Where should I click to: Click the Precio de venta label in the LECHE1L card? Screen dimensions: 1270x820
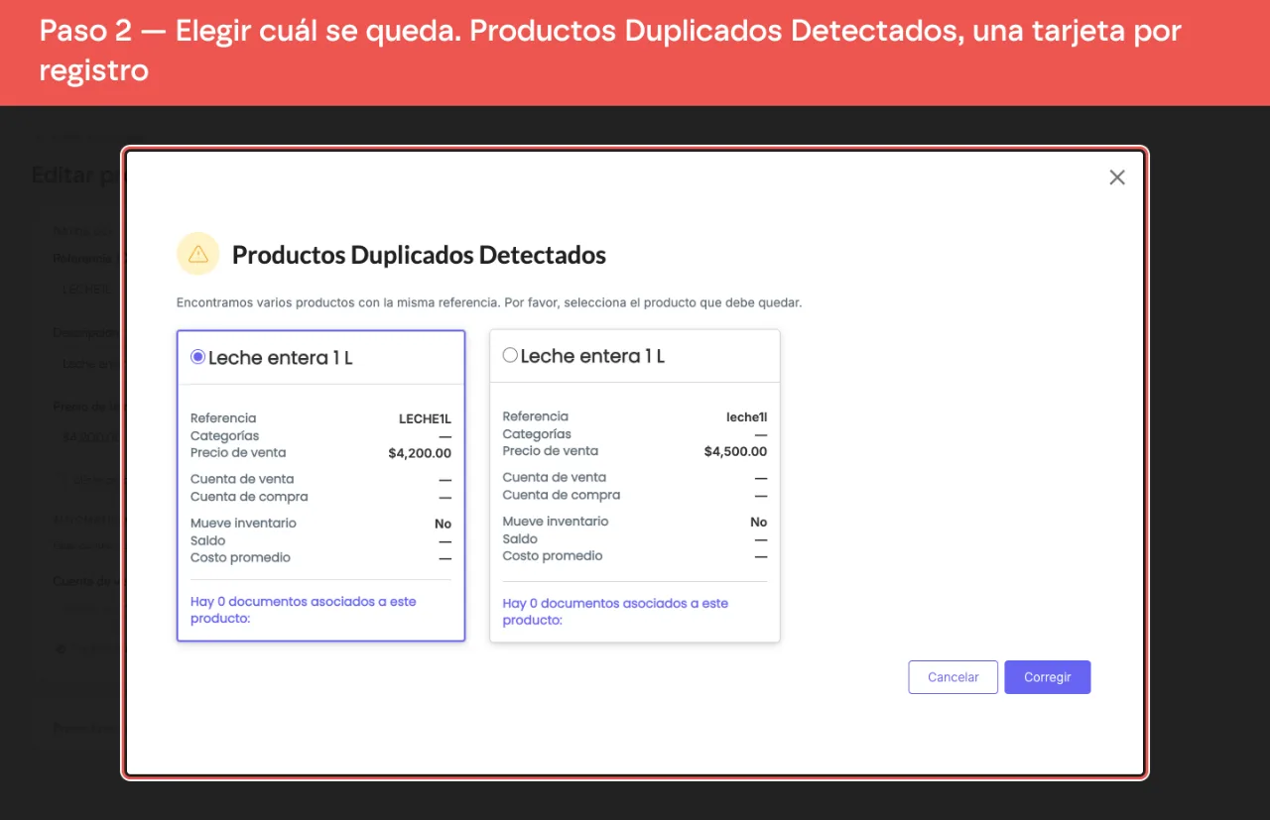tap(238, 453)
